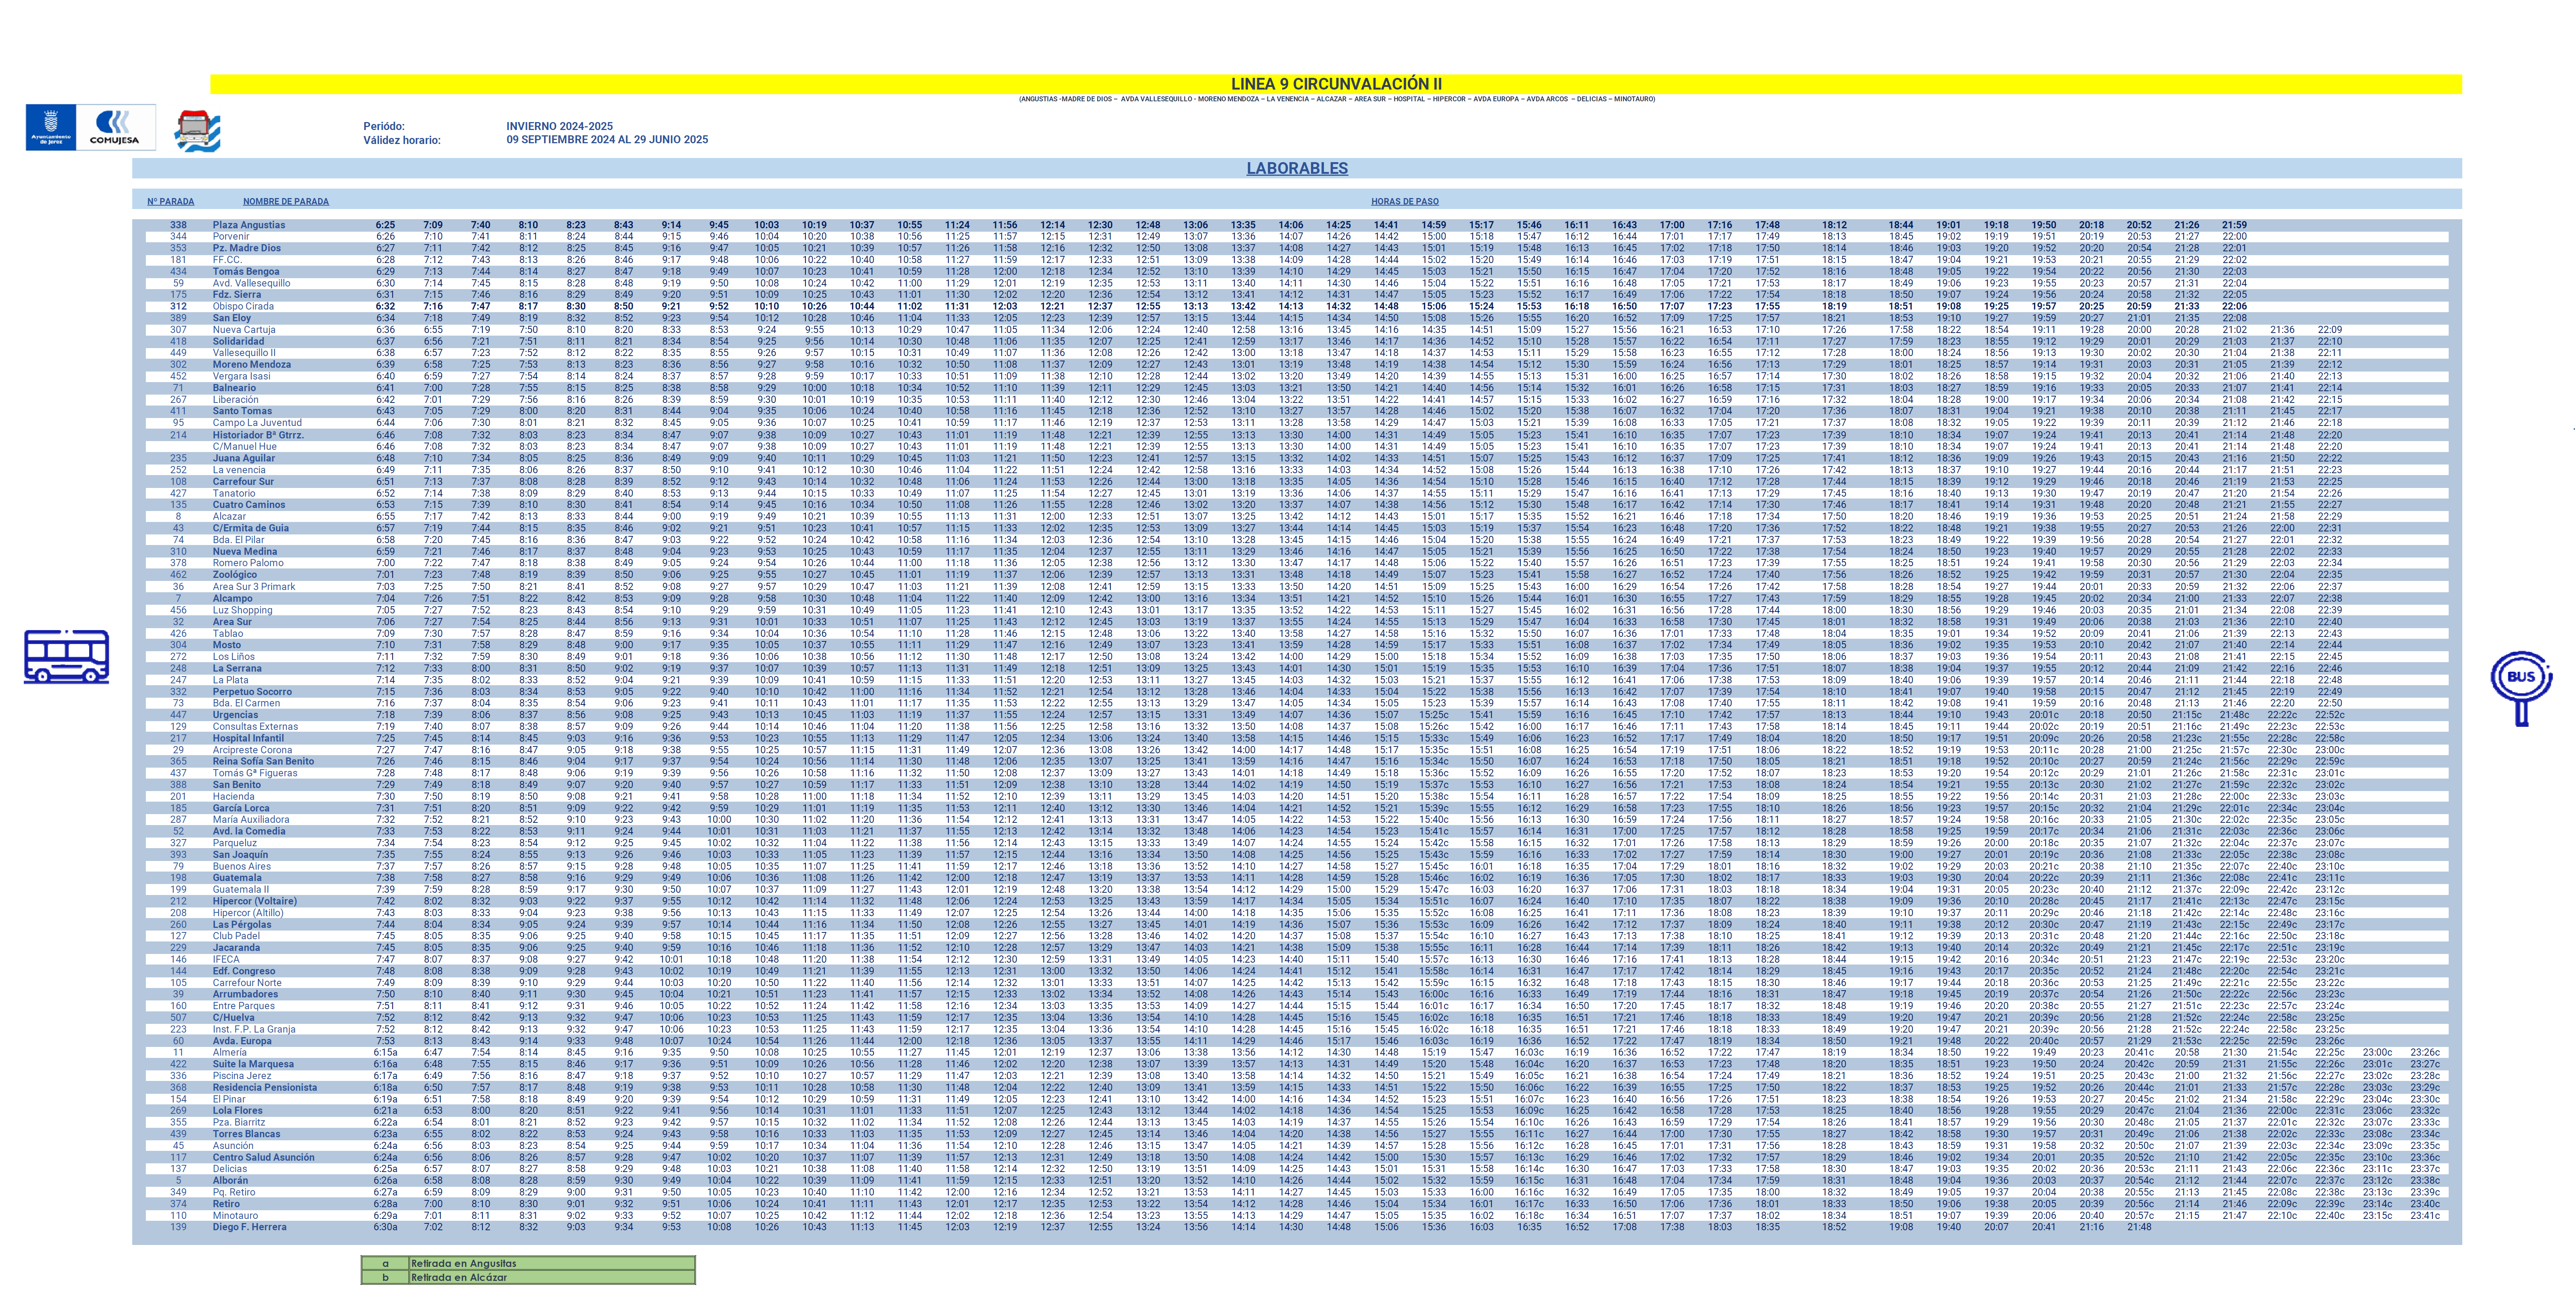Image resolution: width=2576 pixels, height=1313 pixels.
Task: Select the Balneario stop name
Action: tap(234, 388)
